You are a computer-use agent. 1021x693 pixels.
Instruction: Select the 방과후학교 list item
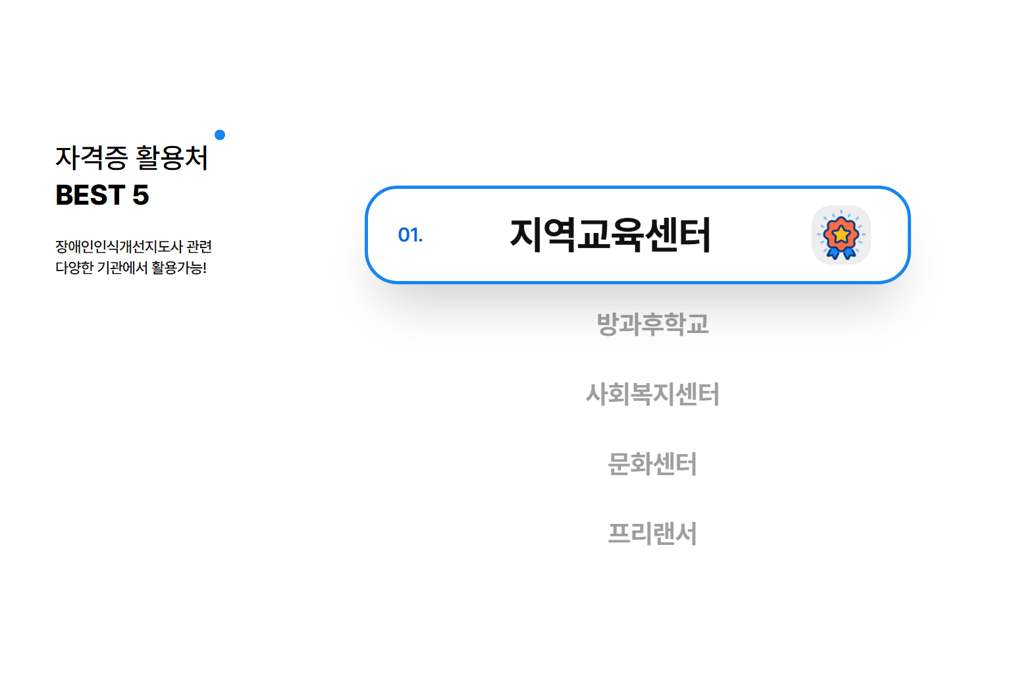point(652,324)
